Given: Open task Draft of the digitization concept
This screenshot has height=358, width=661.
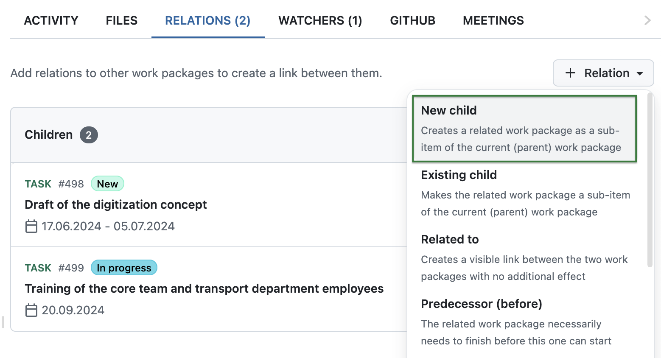Looking at the screenshot, I should [115, 204].
